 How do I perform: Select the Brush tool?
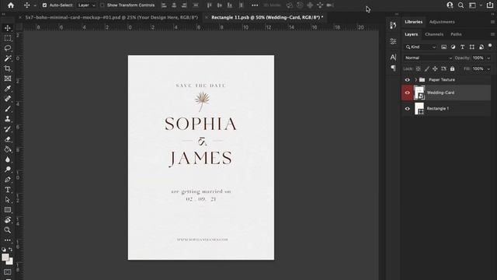point(8,109)
